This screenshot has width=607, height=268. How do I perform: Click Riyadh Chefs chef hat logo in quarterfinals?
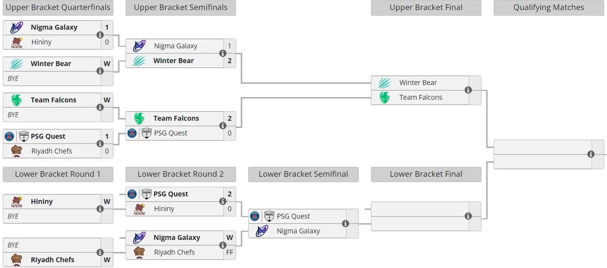point(17,151)
